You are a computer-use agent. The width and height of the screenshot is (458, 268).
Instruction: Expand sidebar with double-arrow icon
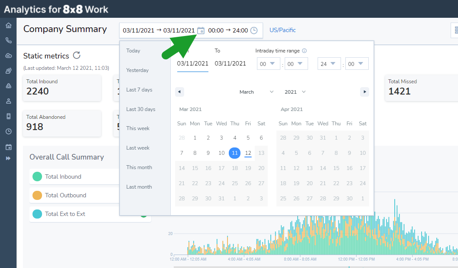pos(8,158)
